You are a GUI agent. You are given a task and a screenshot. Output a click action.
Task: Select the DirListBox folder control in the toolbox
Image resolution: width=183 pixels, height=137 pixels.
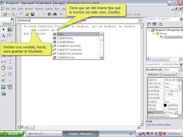[x=3, y=74]
